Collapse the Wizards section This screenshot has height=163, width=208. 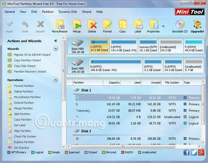coord(56,49)
